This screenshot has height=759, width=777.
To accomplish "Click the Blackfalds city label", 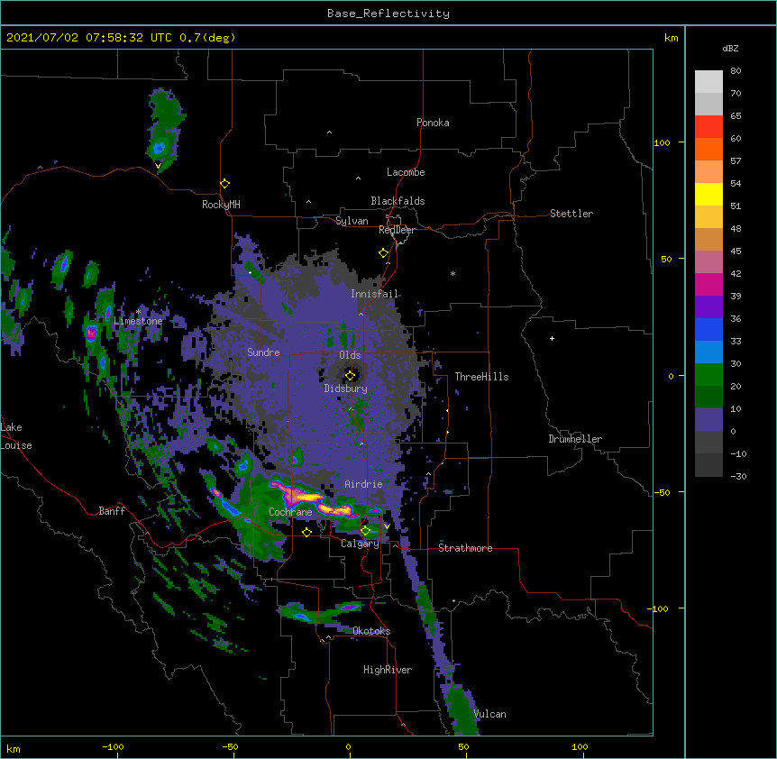I will [x=398, y=201].
